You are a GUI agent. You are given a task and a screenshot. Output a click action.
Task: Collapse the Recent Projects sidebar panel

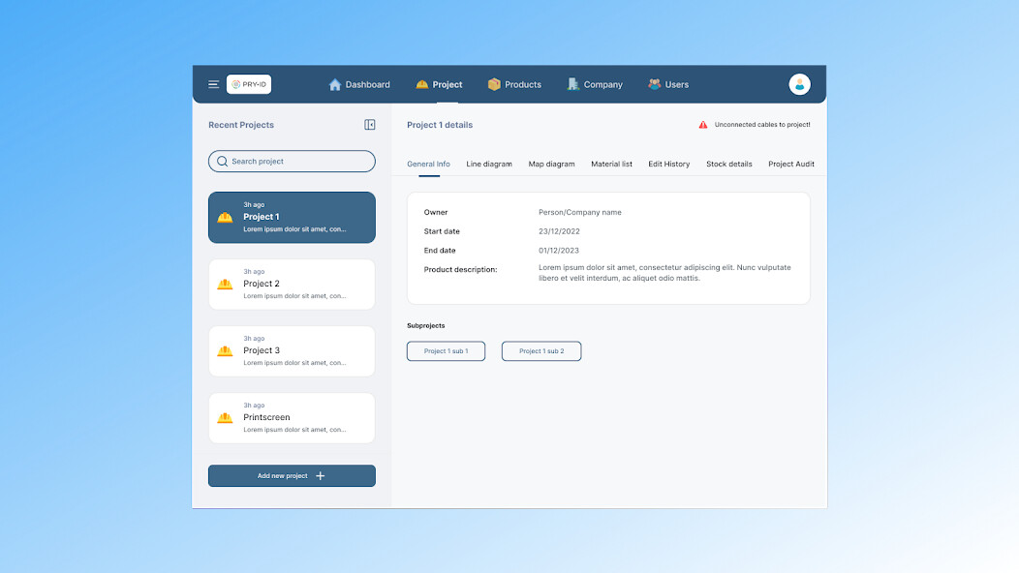(370, 125)
